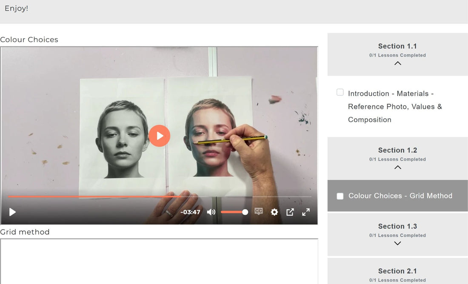Click Section 1.3 lessons completed text
Screen dimensions: 468x284
point(397,236)
